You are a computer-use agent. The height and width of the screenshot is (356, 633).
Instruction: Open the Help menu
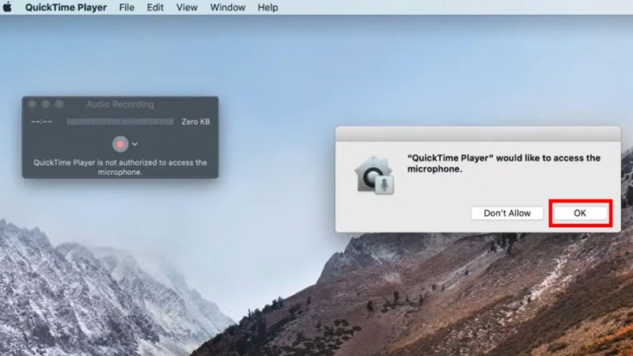pos(267,7)
